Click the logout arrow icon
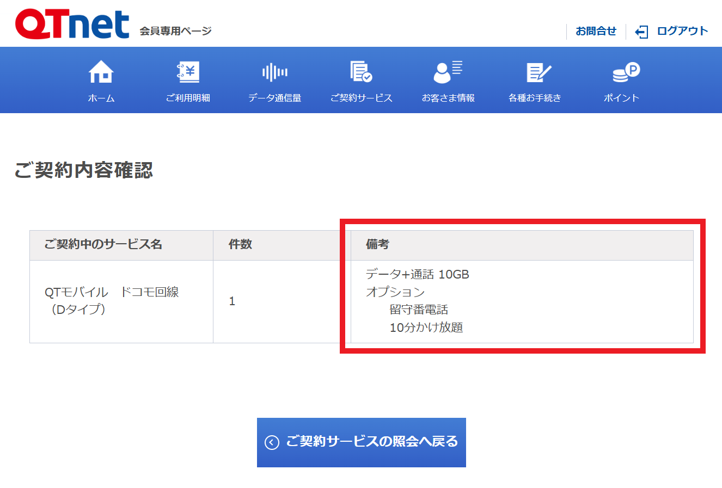722x488 pixels. (x=641, y=32)
